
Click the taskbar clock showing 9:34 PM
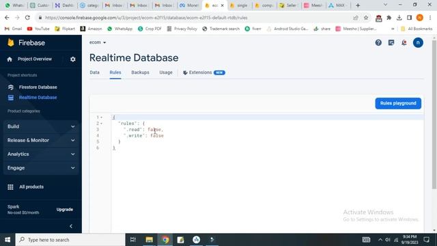point(410,240)
